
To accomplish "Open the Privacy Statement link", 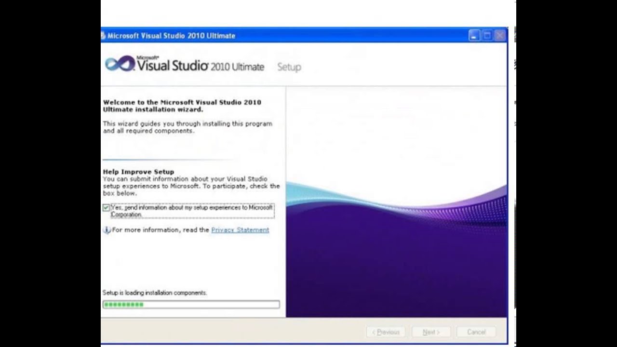I will click(240, 230).
